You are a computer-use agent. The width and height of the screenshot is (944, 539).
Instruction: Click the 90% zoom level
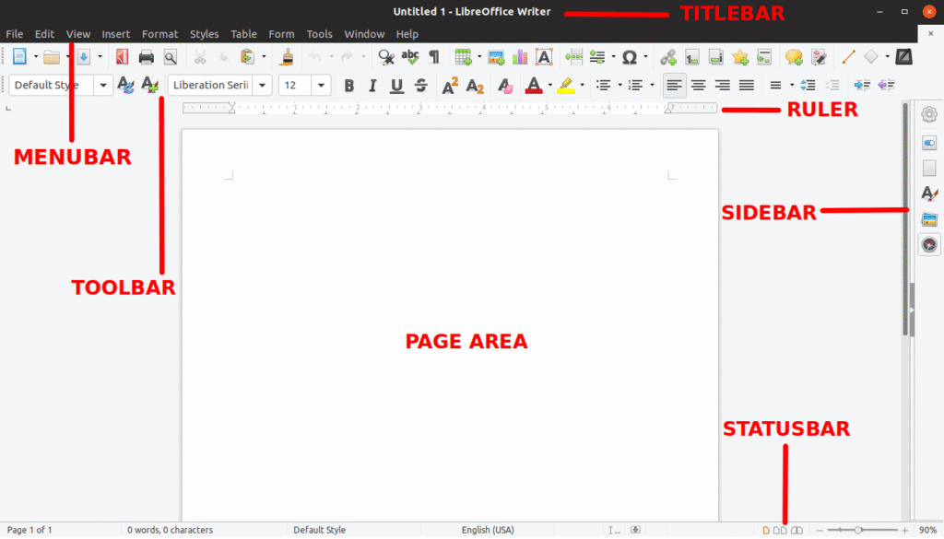pyautogui.click(x=927, y=530)
